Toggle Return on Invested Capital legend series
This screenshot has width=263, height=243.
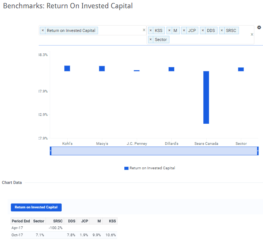tap(150, 168)
